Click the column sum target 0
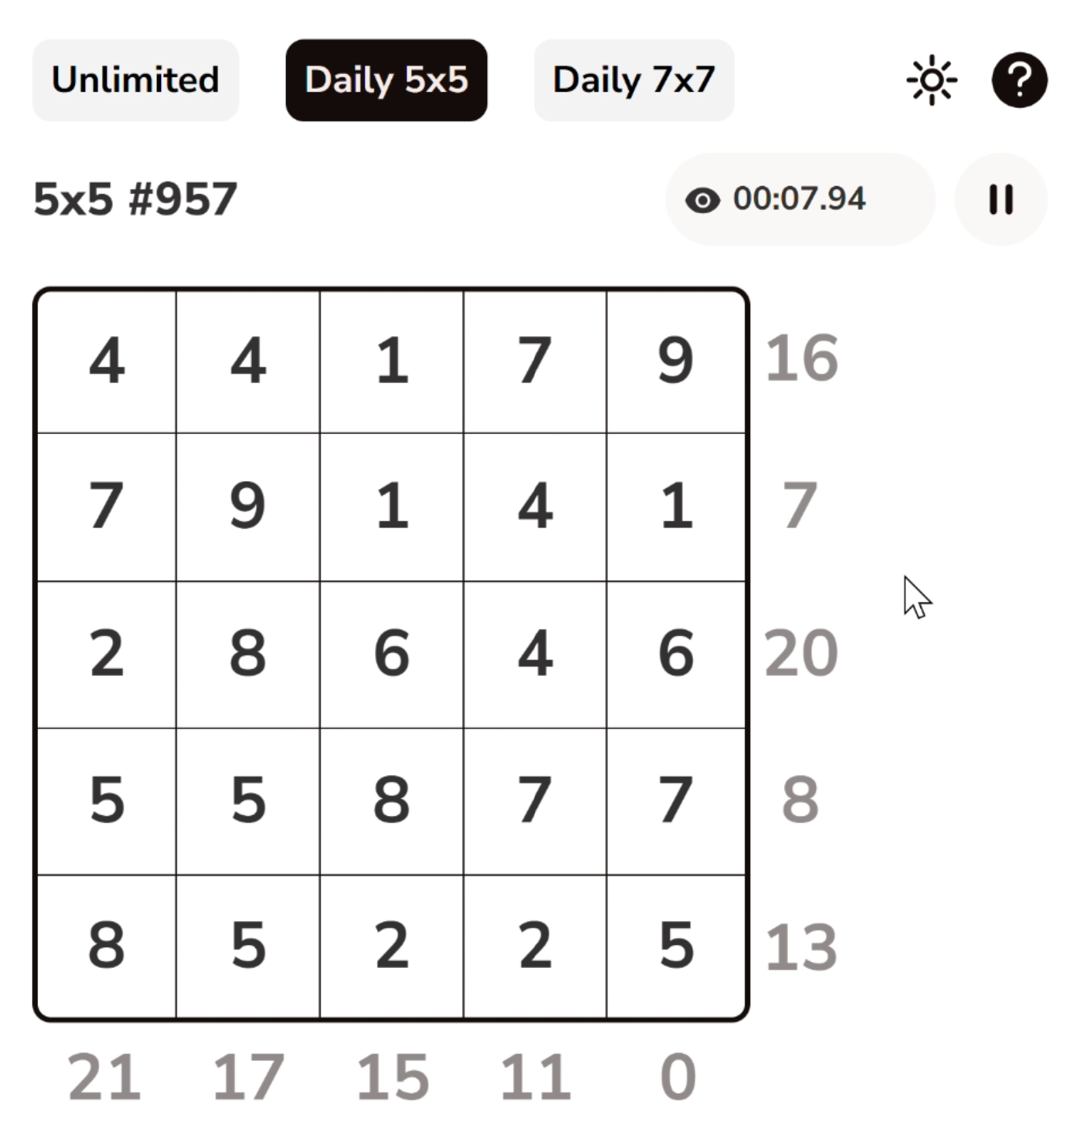The width and height of the screenshot is (1072, 1129). 677,1077
